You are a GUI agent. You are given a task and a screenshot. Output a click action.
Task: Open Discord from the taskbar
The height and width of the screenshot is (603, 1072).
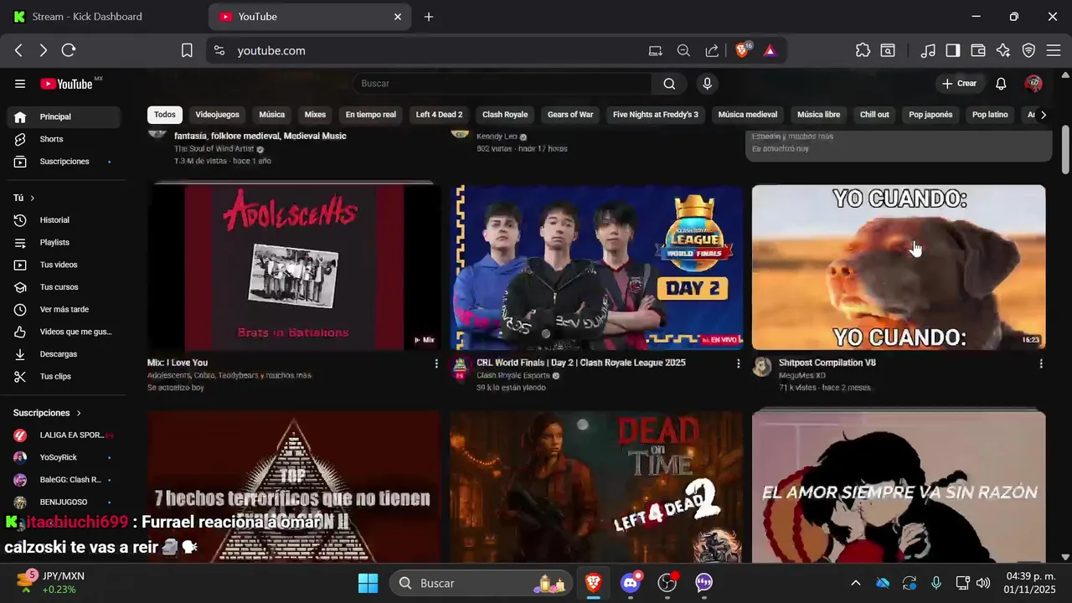pos(631,583)
